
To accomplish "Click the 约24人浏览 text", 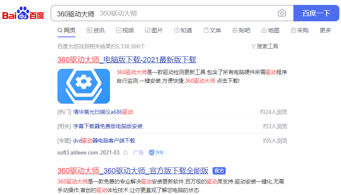I will point(274,112).
